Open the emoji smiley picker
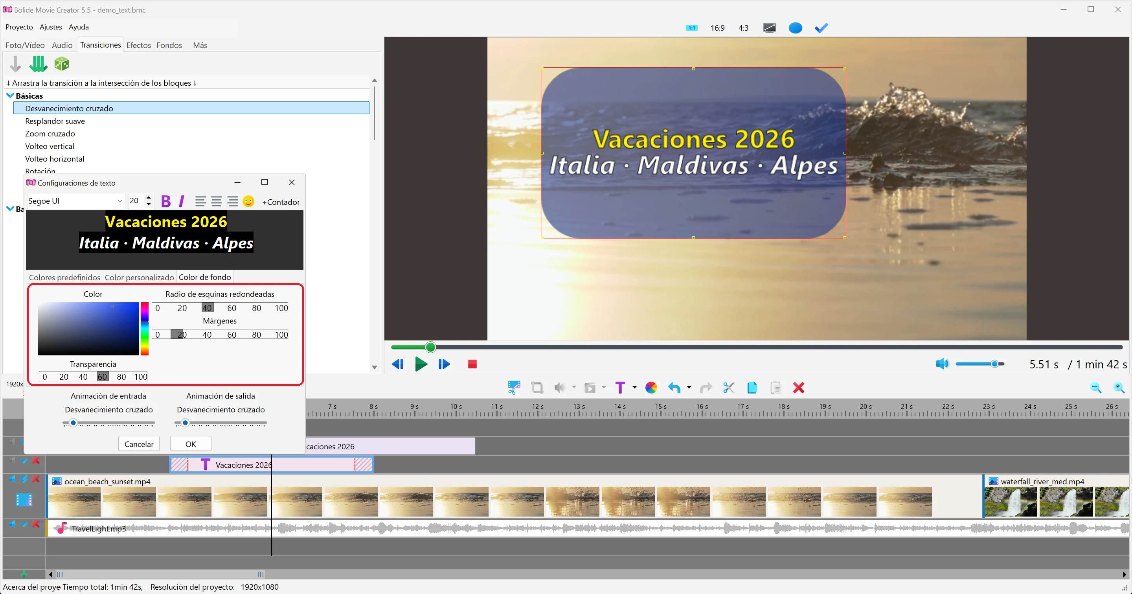This screenshot has width=1132, height=594. pyautogui.click(x=248, y=201)
